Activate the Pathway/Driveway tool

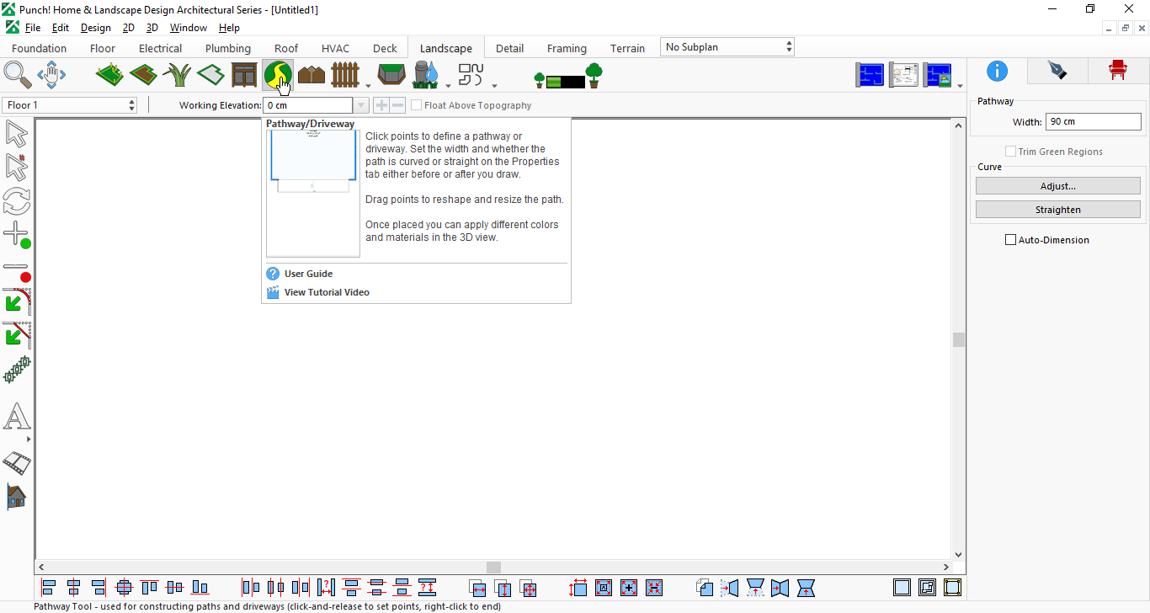coord(278,75)
